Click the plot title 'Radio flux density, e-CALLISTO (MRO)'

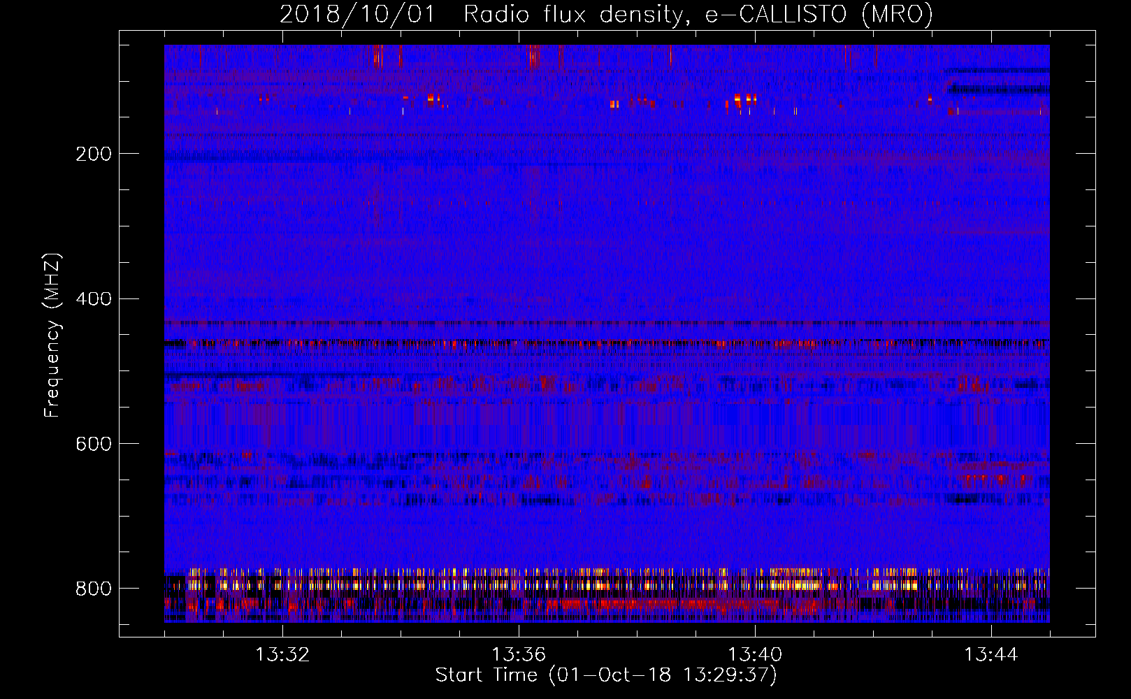(x=698, y=14)
